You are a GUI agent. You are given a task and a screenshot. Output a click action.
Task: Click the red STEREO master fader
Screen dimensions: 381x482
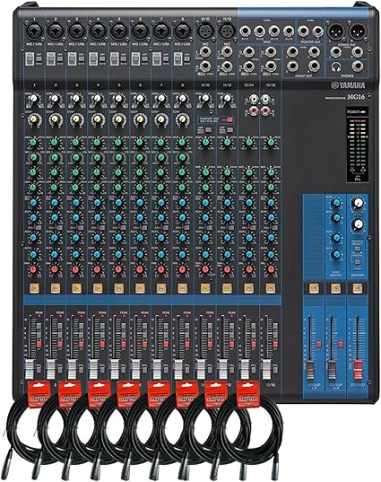tap(358, 369)
